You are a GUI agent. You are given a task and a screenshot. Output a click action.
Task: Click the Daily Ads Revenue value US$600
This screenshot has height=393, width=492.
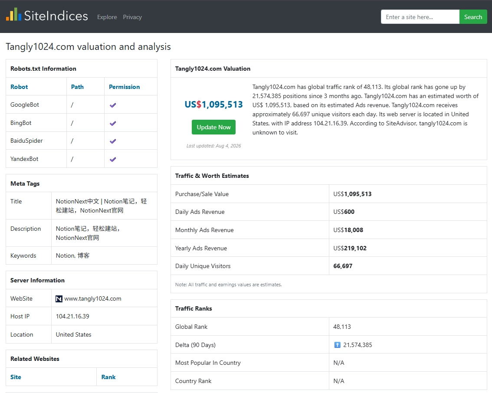click(344, 212)
